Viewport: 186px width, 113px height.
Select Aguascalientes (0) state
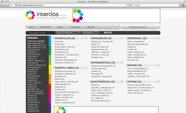coord(35,43)
